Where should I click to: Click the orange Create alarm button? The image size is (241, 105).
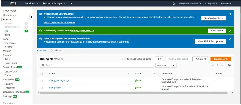pos(221,59)
